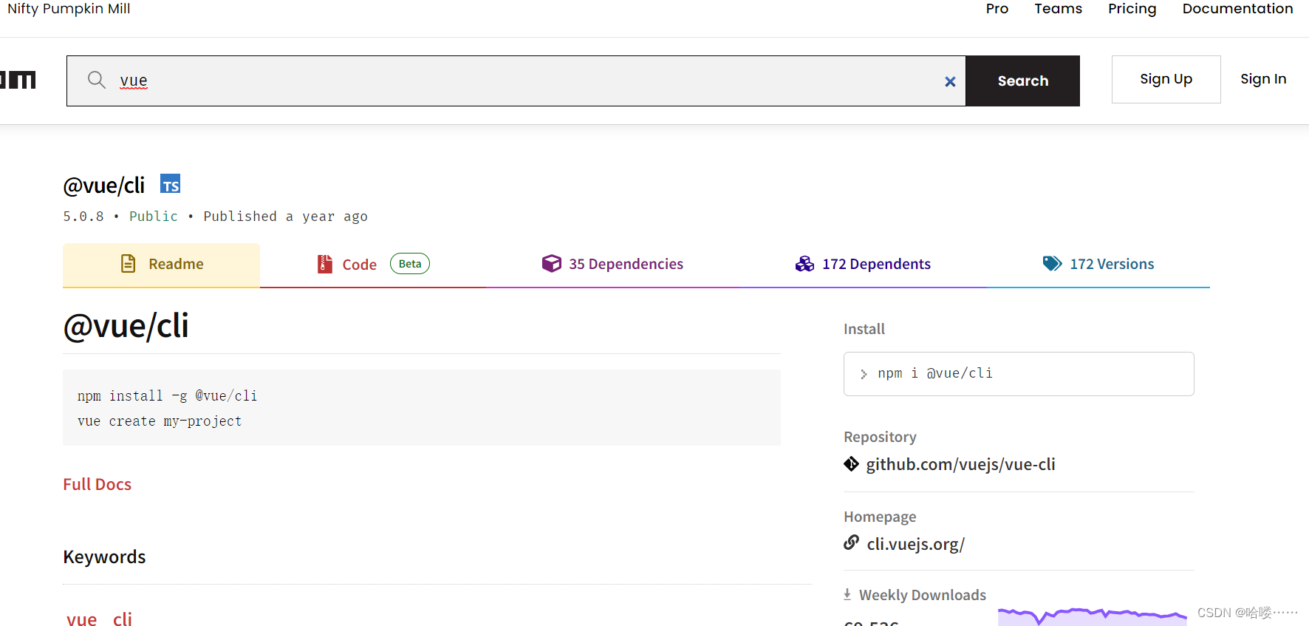Copy the npm i @vue/cli install command
This screenshot has height=626, width=1309.
click(1019, 374)
